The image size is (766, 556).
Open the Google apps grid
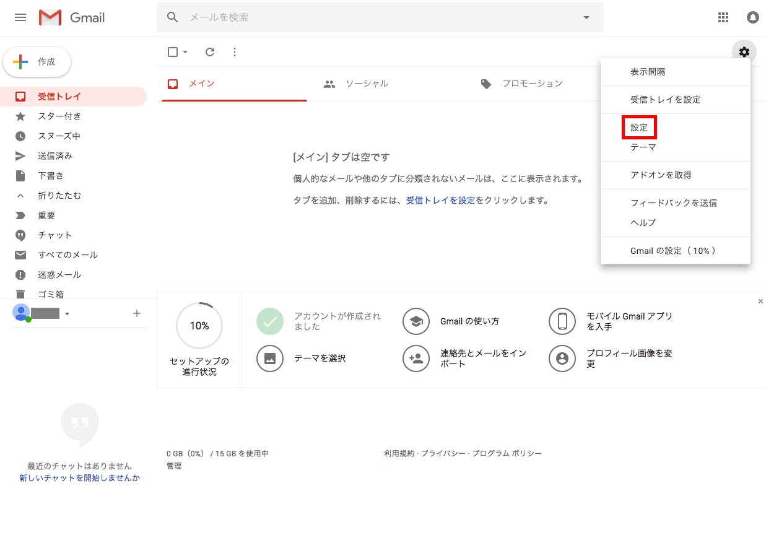pyautogui.click(x=723, y=17)
